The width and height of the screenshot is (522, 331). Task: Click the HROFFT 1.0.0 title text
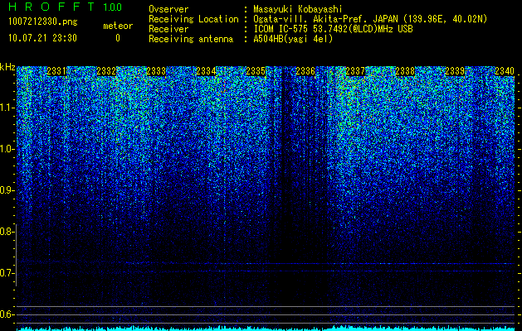(66, 7)
